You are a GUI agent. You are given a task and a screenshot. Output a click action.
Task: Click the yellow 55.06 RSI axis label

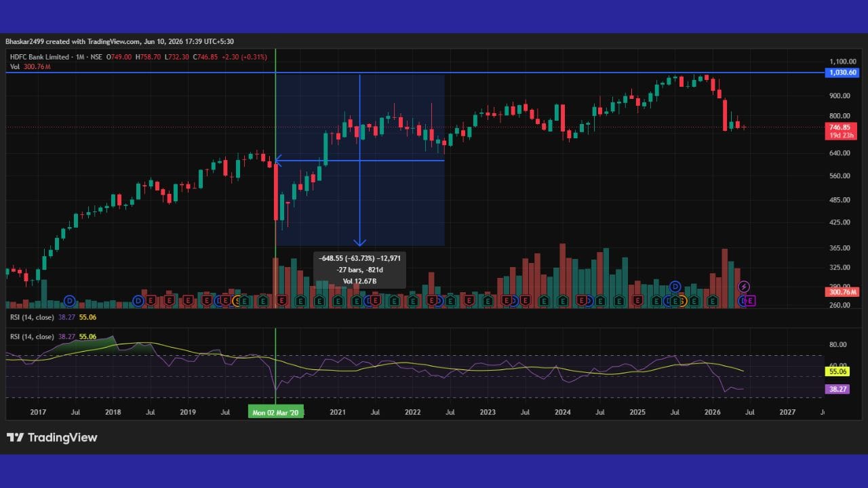(837, 371)
